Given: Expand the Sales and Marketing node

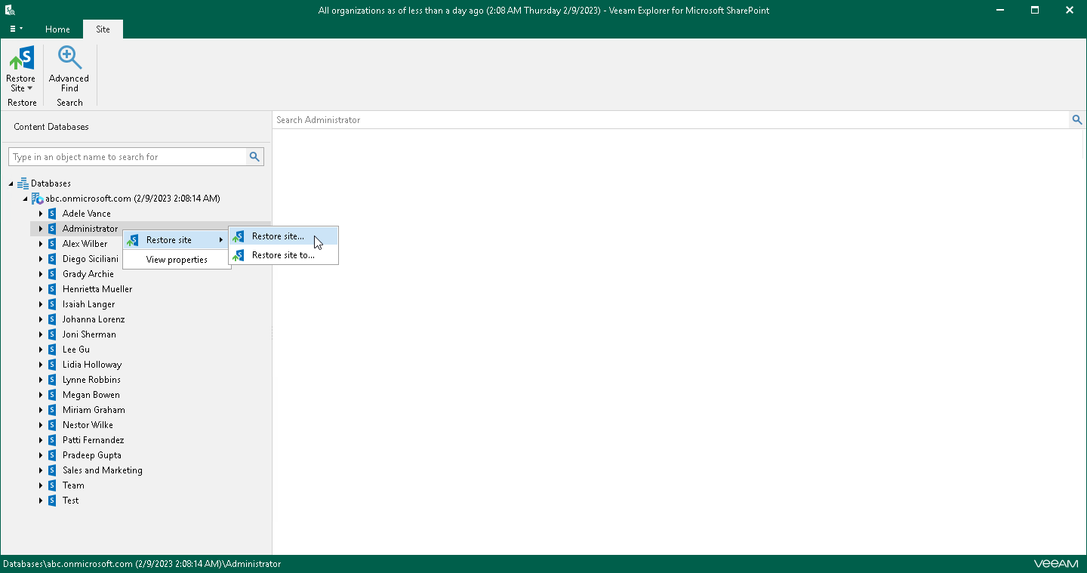Looking at the screenshot, I should click(41, 470).
